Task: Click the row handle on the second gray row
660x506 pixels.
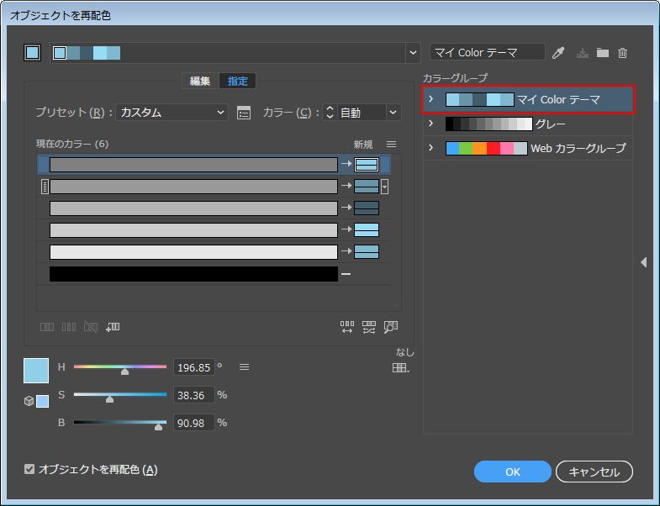Action: point(45,187)
